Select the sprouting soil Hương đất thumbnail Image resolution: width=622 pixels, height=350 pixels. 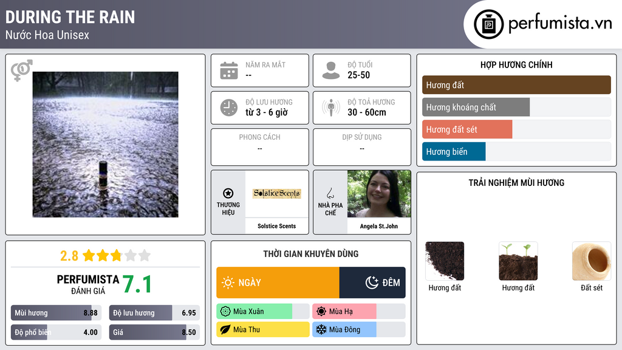click(x=518, y=261)
